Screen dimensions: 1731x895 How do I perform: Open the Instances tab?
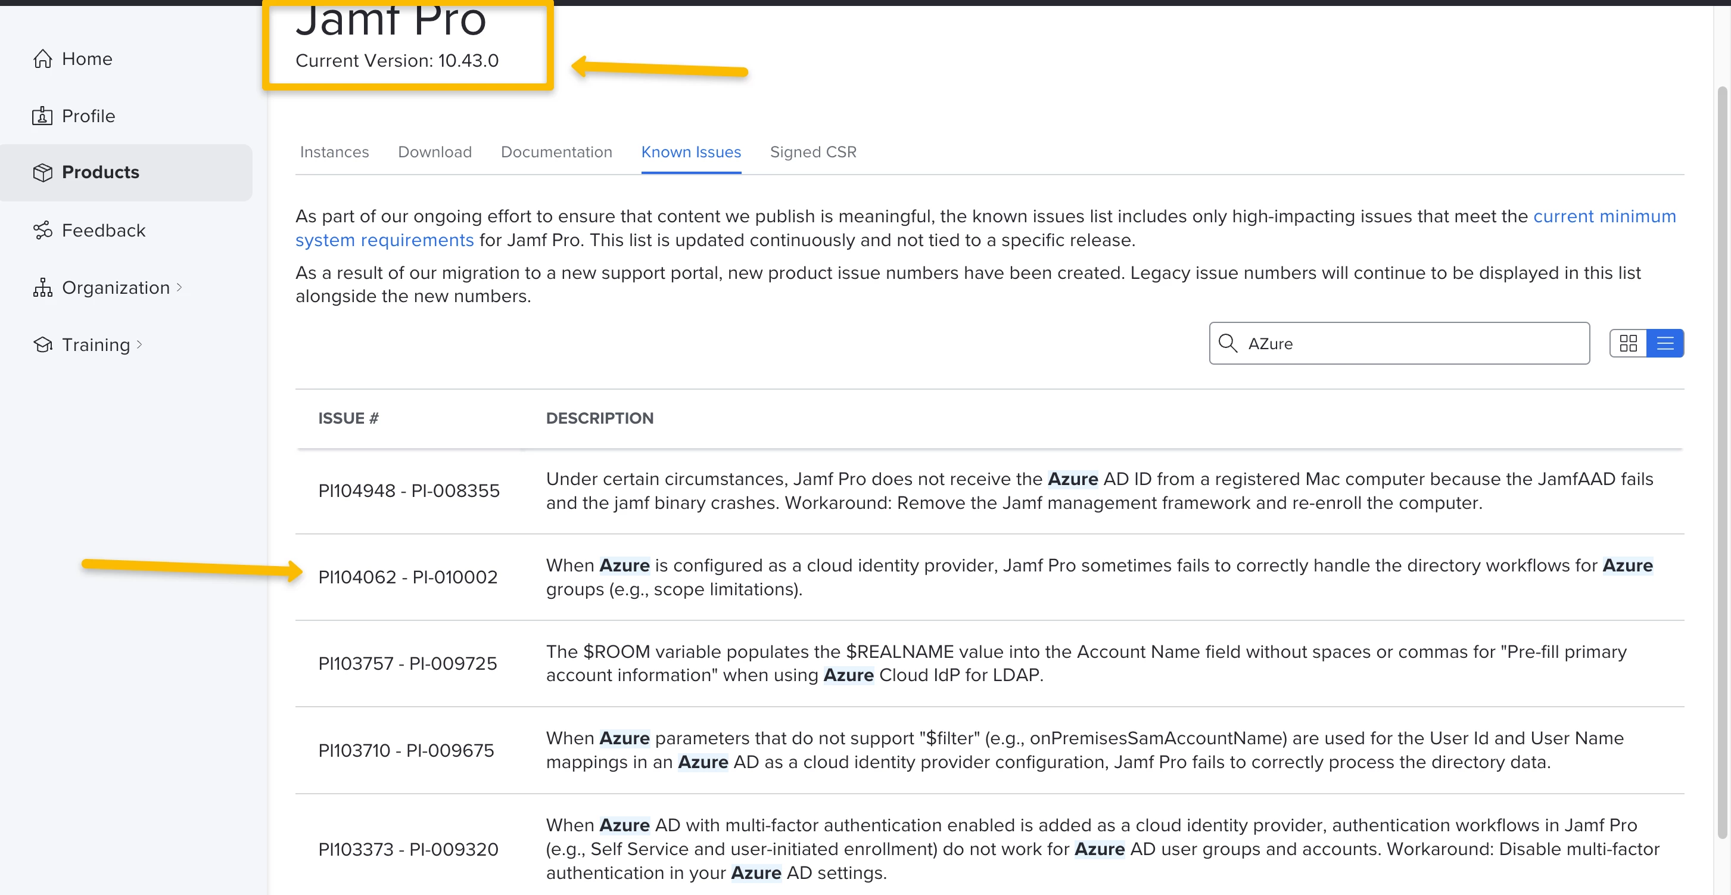coord(334,153)
